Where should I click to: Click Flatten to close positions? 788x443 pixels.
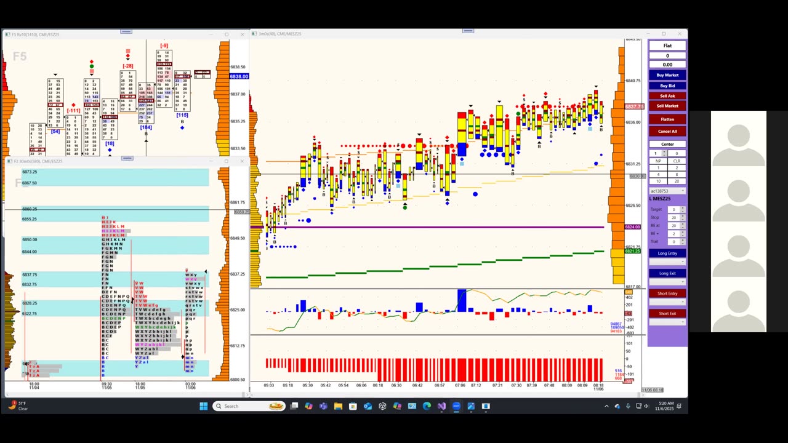[667, 119]
